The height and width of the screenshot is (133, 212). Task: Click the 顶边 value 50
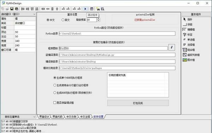tap(25, 32)
